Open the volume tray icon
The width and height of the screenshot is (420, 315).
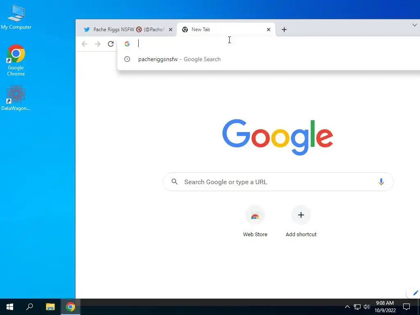pos(367,307)
